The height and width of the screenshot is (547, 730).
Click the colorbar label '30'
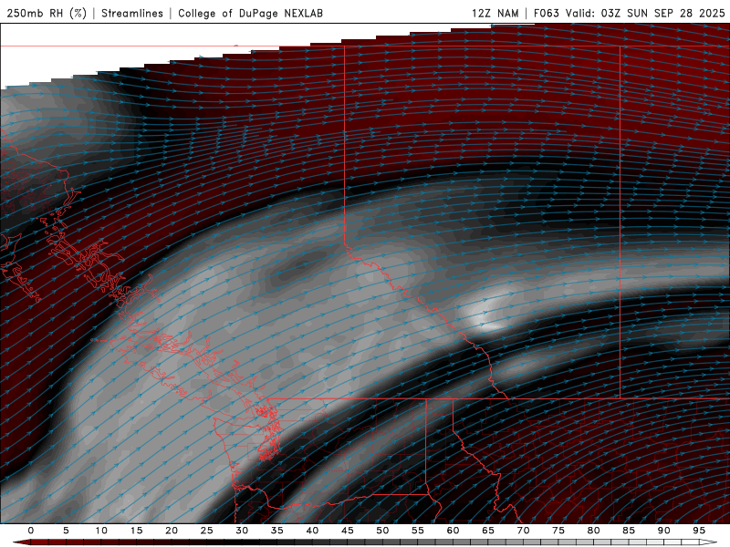tap(242, 531)
